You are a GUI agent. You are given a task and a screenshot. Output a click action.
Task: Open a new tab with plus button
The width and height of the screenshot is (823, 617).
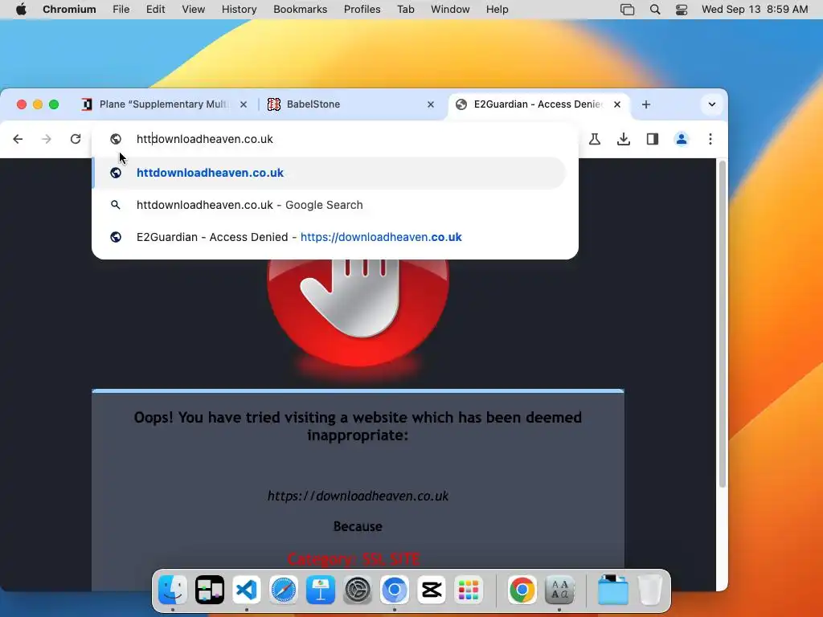pos(646,104)
